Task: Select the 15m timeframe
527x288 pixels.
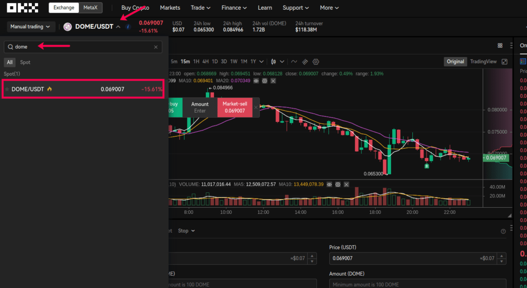Action: pyautogui.click(x=185, y=62)
